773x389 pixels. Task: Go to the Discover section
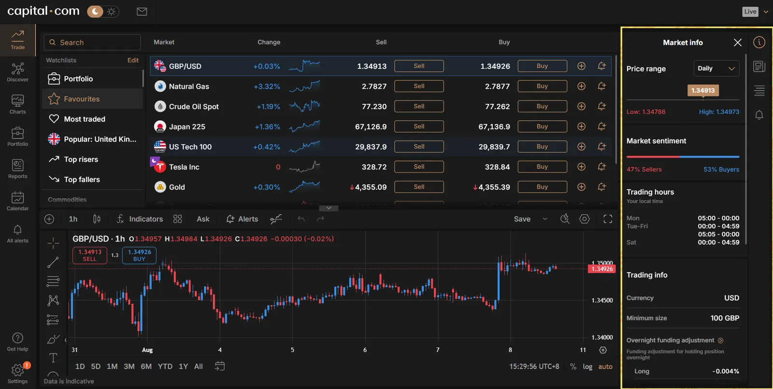coord(18,72)
